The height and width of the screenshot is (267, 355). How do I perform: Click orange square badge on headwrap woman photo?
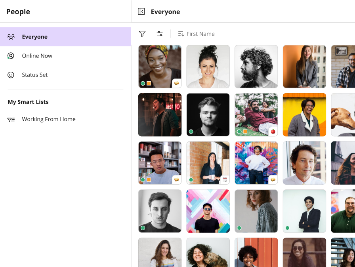pos(149,83)
